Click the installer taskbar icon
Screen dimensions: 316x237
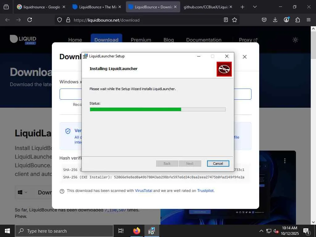click(x=152, y=231)
